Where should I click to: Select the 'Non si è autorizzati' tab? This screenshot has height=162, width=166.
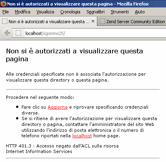[48, 21]
